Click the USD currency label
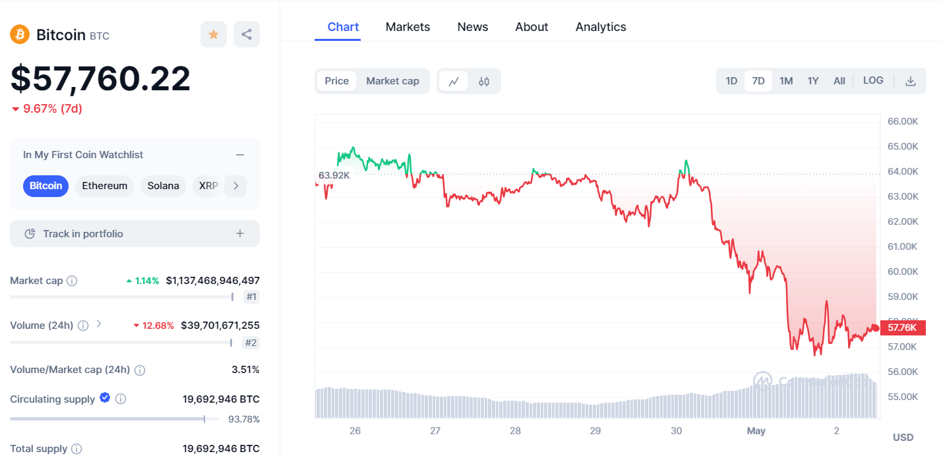This screenshot has width=941, height=460. pyautogui.click(x=903, y=438)
